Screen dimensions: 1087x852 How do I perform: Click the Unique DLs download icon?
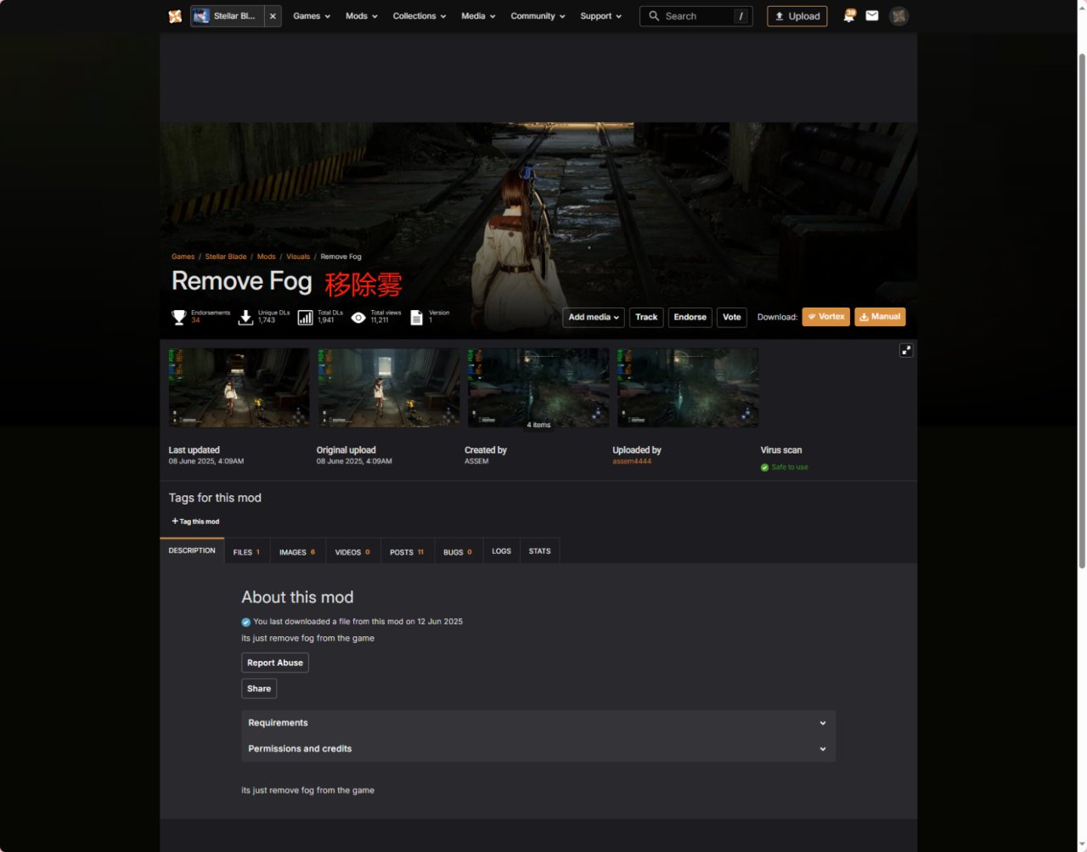pyautogui.click(x=245, y=317)
